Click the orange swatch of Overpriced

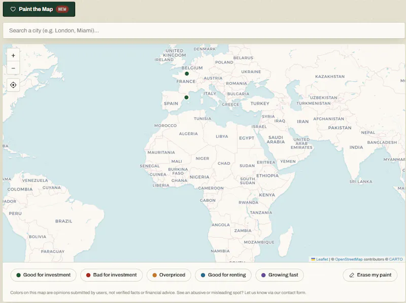coord(155,275)
